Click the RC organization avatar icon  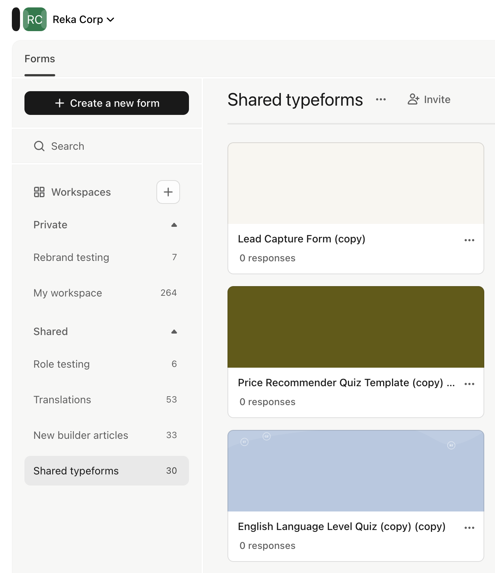35,19
